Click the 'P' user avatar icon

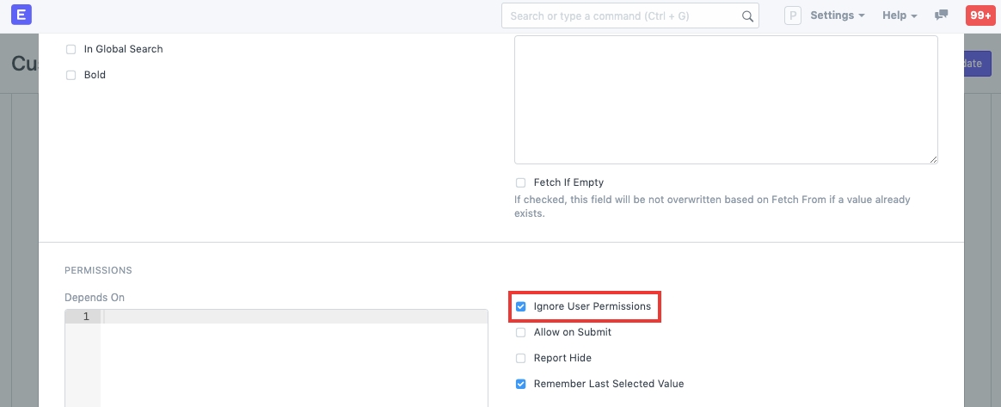793,16
